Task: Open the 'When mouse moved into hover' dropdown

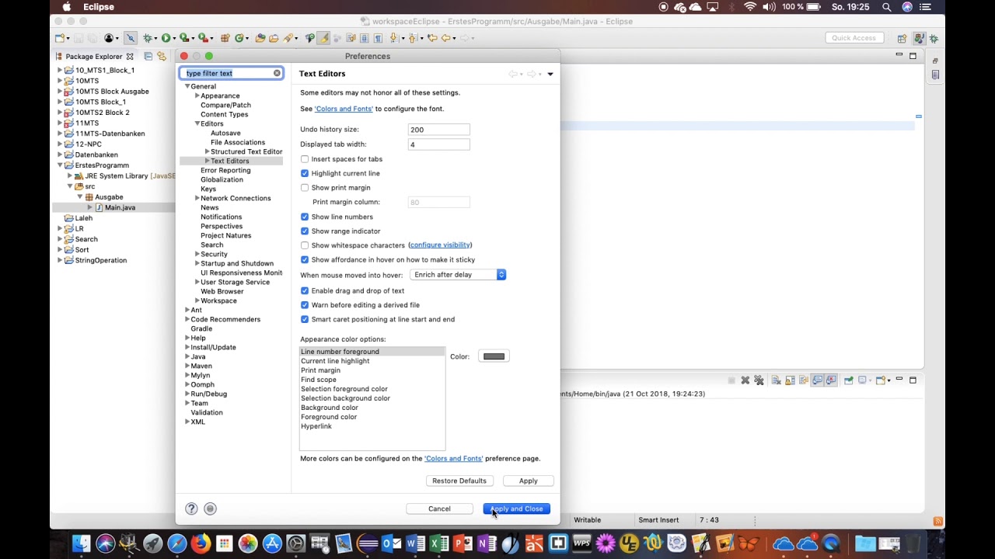Action: (x=458, y=275)
